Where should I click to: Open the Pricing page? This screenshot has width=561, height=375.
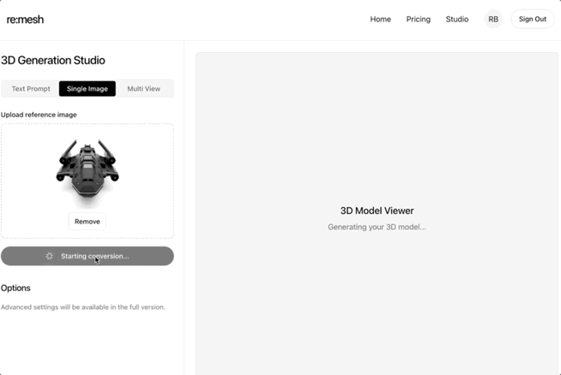[419, 20]
